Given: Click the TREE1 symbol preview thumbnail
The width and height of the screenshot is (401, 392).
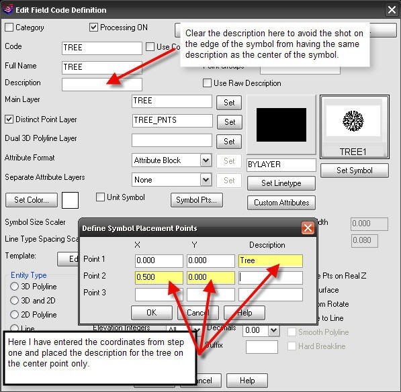Looking at the screenshot, I should [x=355, y=127].
